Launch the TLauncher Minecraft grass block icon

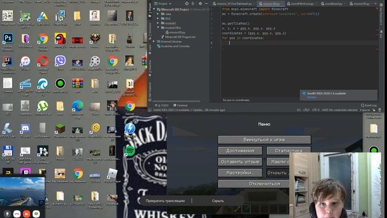click(x=60, y=128)
